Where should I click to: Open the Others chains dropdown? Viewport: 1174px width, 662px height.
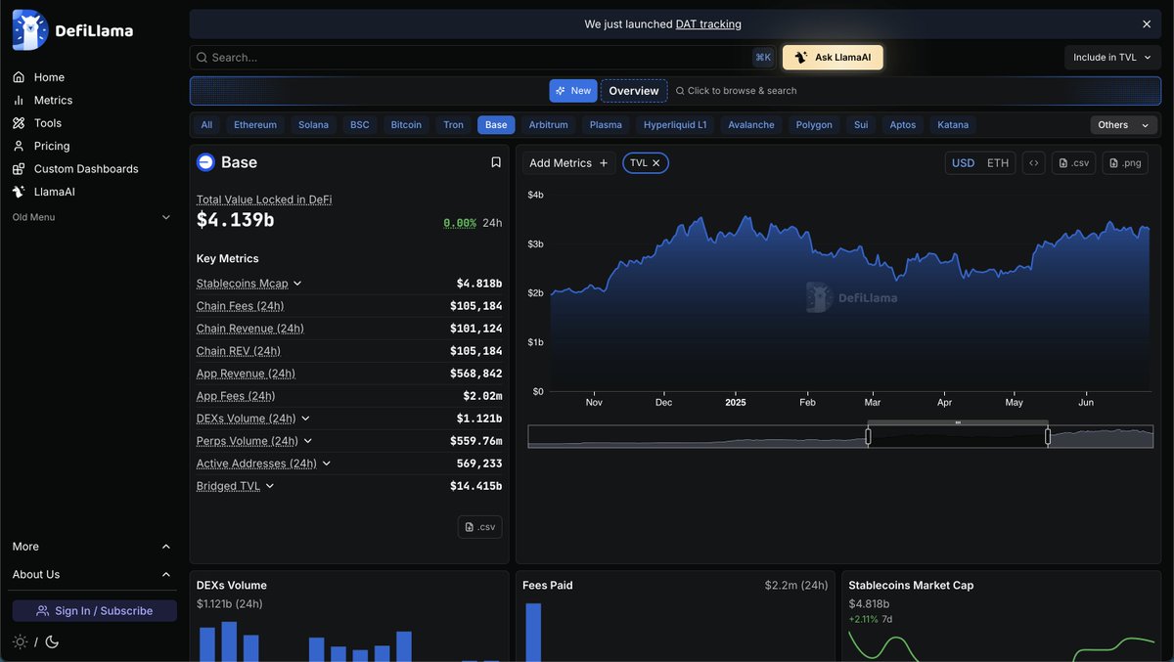[1123, 124]
